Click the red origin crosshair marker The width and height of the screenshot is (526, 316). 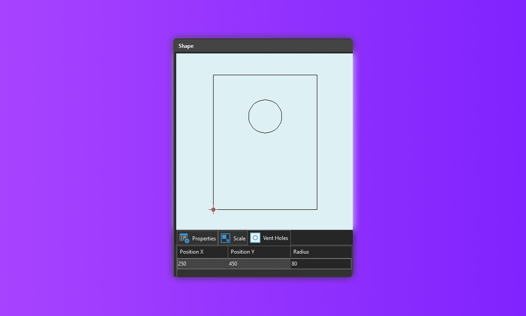coord(213,210)
